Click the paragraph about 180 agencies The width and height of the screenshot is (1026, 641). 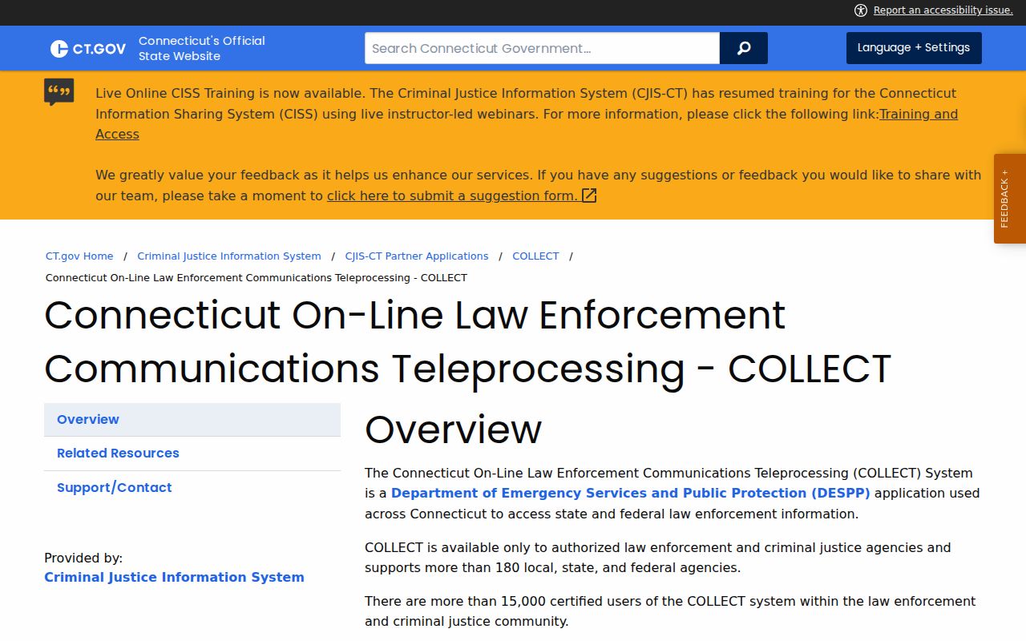click(658, 558)
